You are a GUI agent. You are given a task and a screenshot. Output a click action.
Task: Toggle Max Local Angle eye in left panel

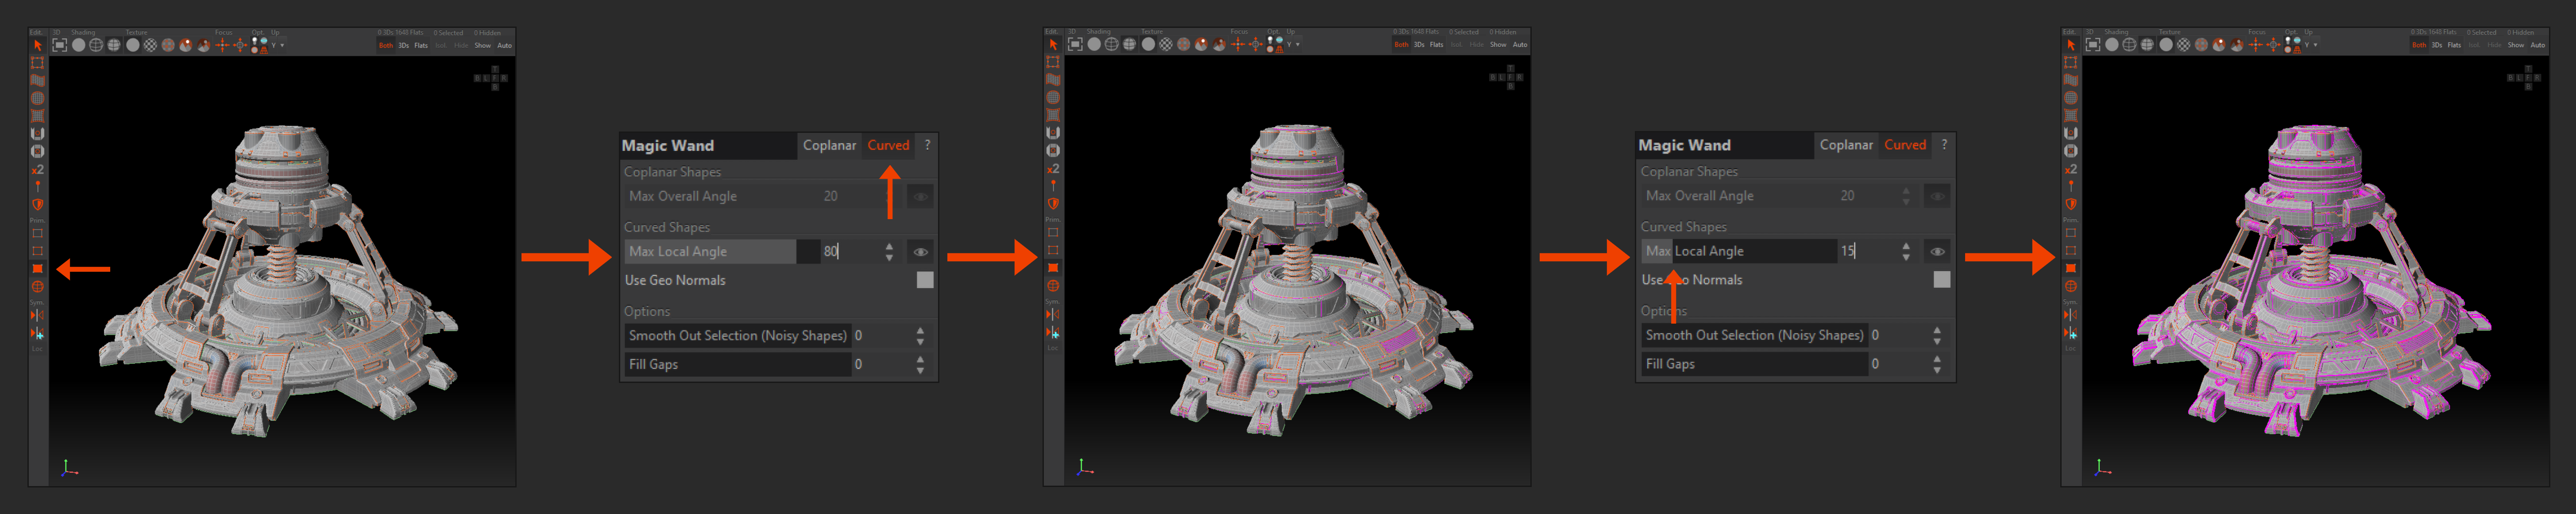click(920, 252)
